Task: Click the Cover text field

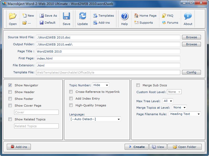Action: pyautogui.click(x=36, y=112)
